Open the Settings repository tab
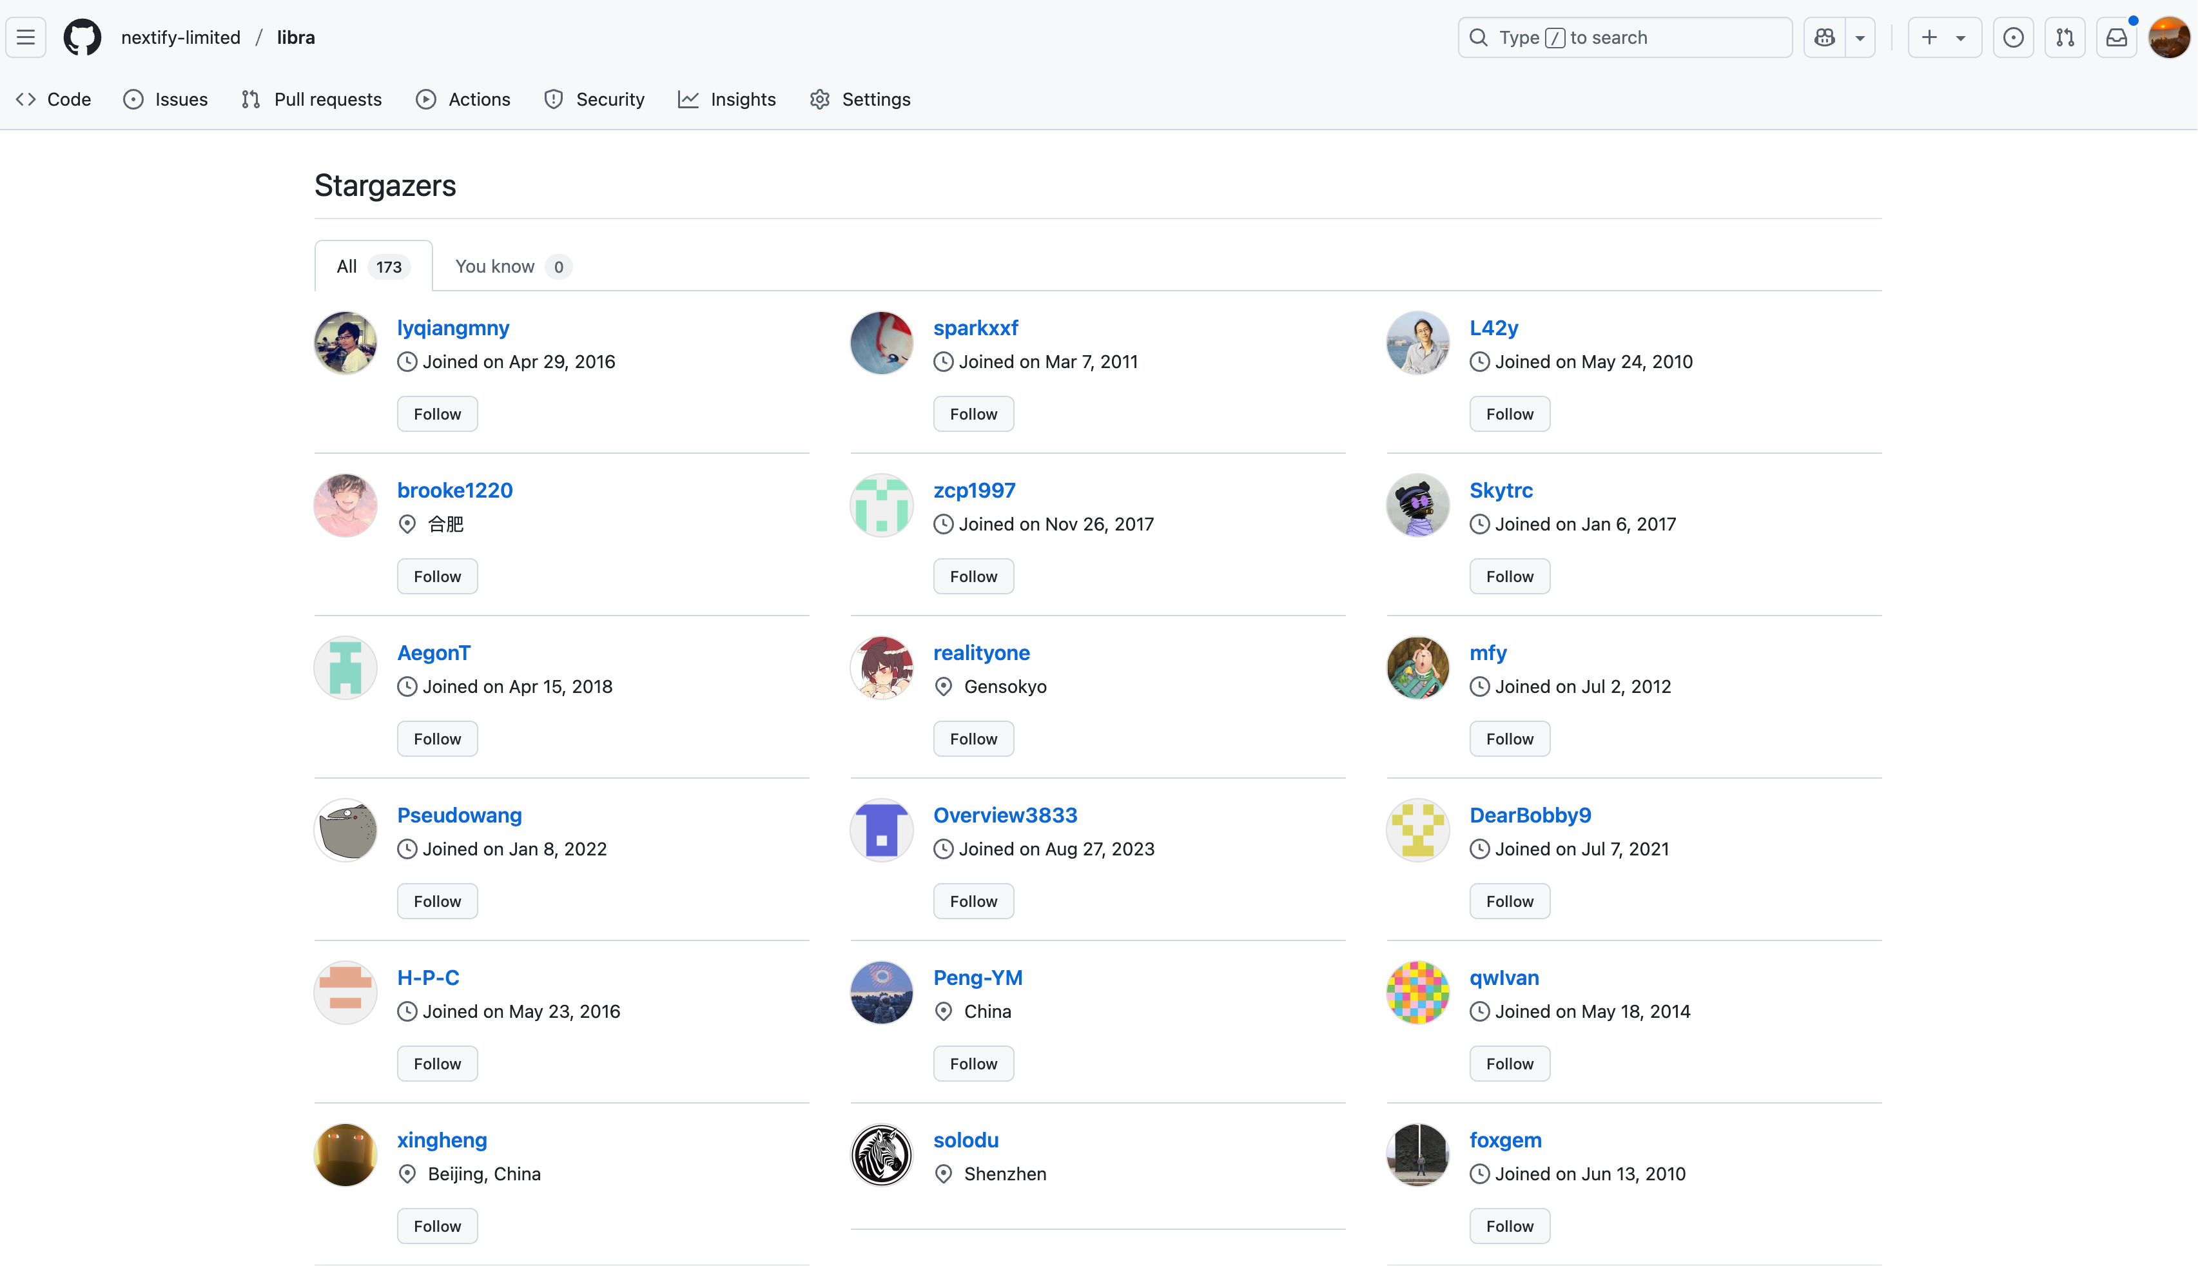This screenshot has height=1266, width=2198. [860, 99]
